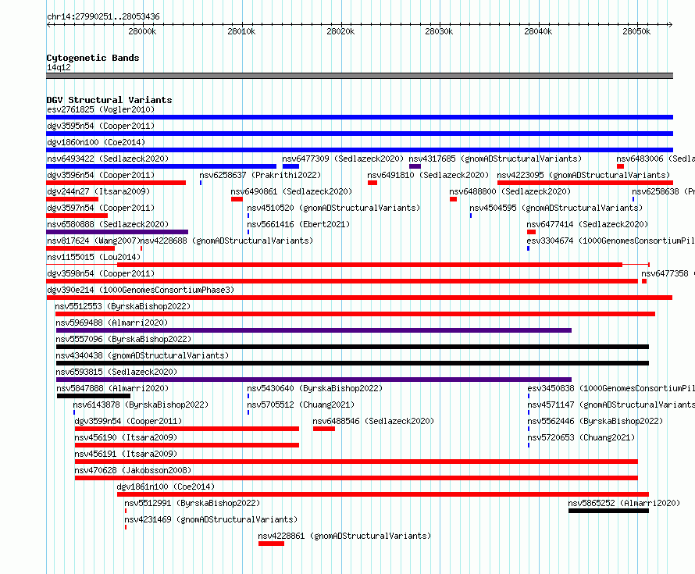The height and width of the screenshot is (574, 695).
Task: Click nsv5512553 (ByrskaBishop2022) label
Action: (x=123, y=306)
